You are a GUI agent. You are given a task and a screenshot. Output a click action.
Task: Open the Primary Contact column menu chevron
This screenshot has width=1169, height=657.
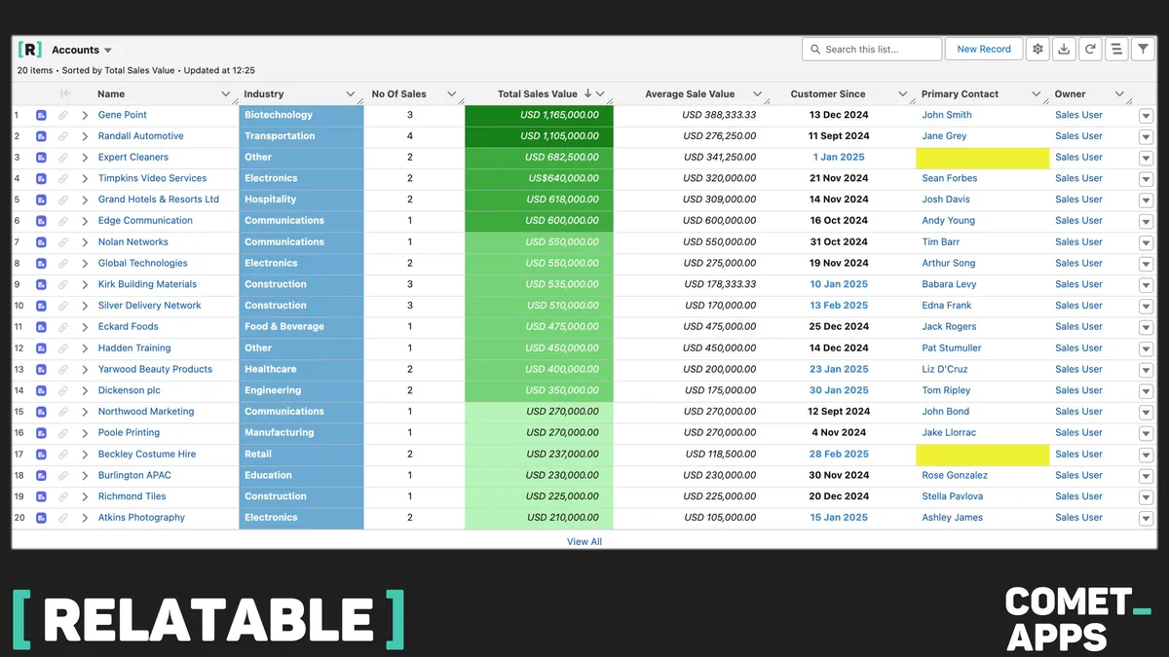[1037, 94]
